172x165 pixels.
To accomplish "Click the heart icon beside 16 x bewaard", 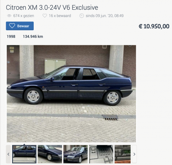I will point(45,16).
